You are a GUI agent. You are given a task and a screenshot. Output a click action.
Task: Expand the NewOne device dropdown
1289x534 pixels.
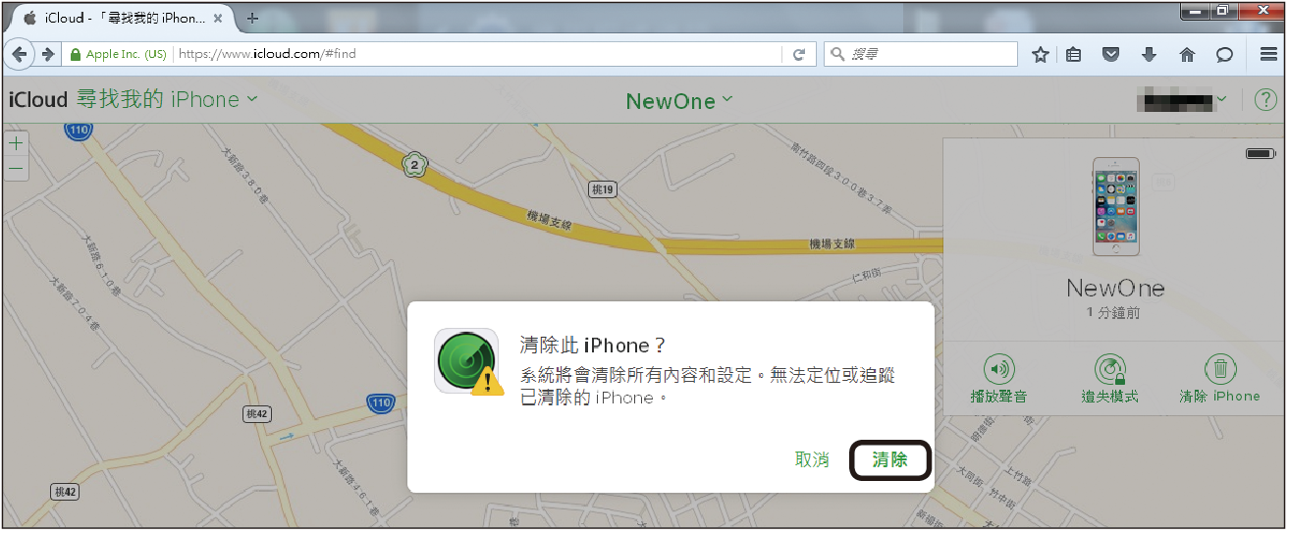727,98
